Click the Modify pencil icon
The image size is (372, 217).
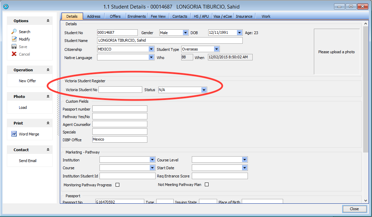point(14,39)
